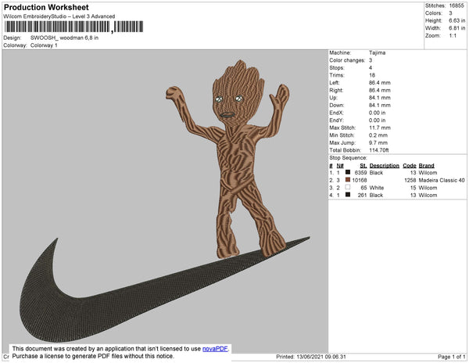Image resolution: width=469 pixels, height=363 pixels.
Task: Click the 'Colorway 1' value
Action: coord(44,45)
